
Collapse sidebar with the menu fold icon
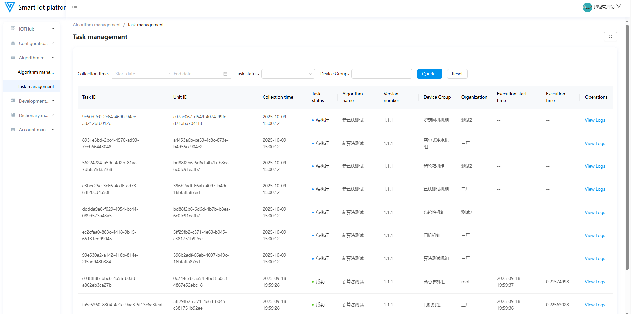tap(75, 7)
